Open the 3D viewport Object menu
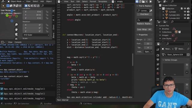This screenshot has height=108, width=192. pyautogui.click(x=49, y=1)
